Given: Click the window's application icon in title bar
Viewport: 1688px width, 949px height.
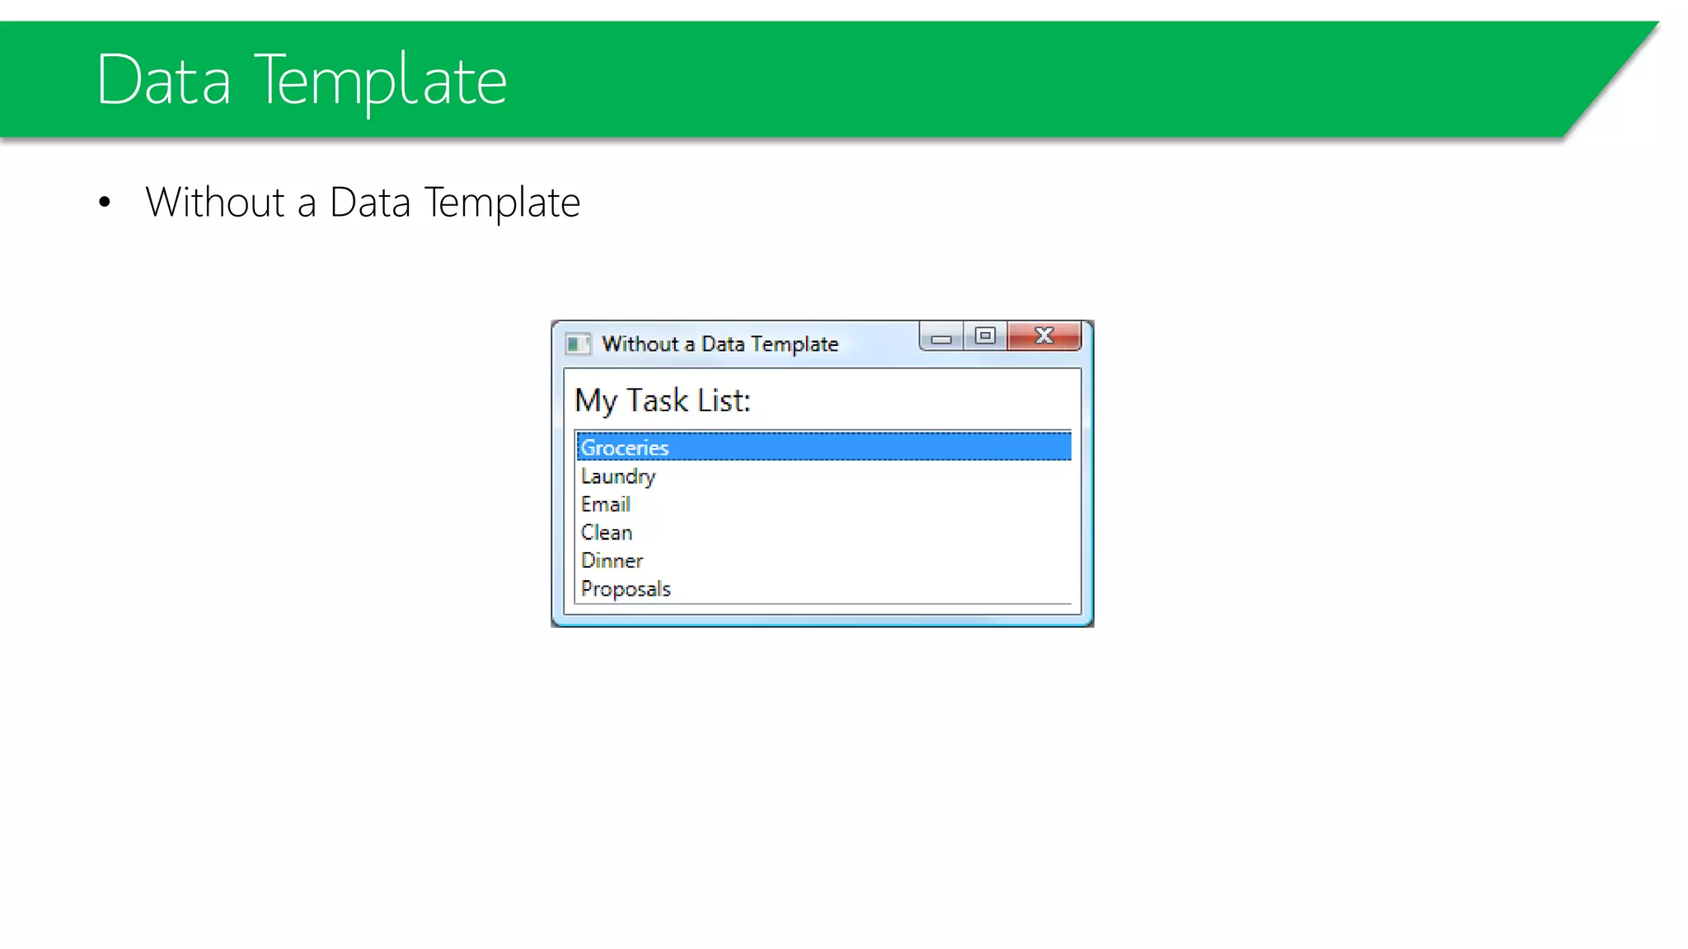Looking at the screenshot, I should (578, 344).
